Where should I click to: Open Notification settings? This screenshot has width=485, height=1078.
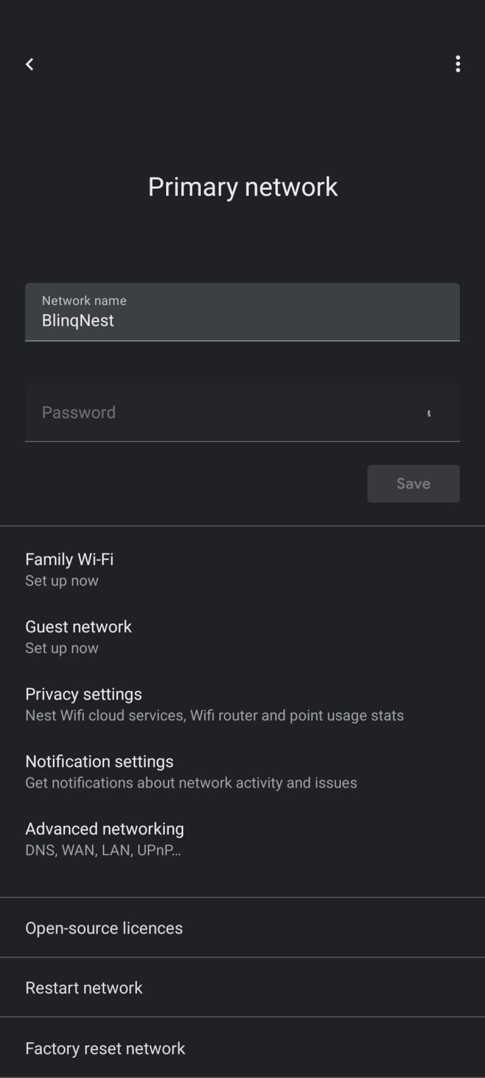point(99,762)
